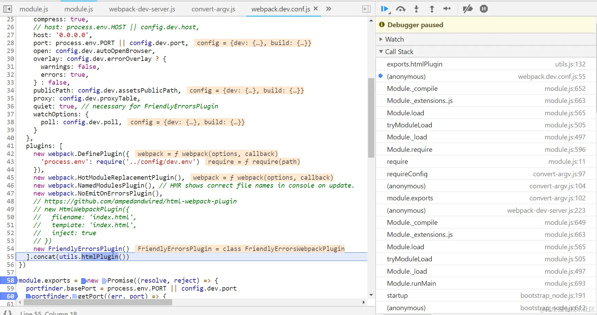Open module.js:11 source link
Screen dimensions: 597x315
point(567,161)
